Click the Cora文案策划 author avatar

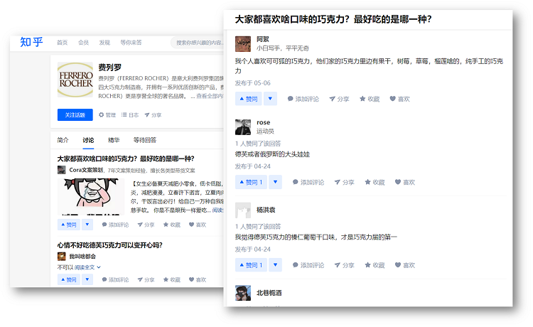click(62, 170)
